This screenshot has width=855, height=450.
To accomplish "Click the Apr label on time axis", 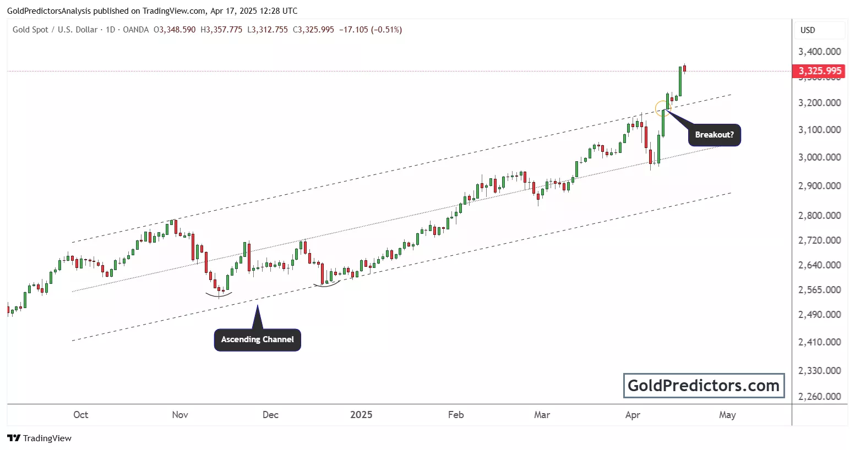I will pyautogui.click(x=633, y=415).
